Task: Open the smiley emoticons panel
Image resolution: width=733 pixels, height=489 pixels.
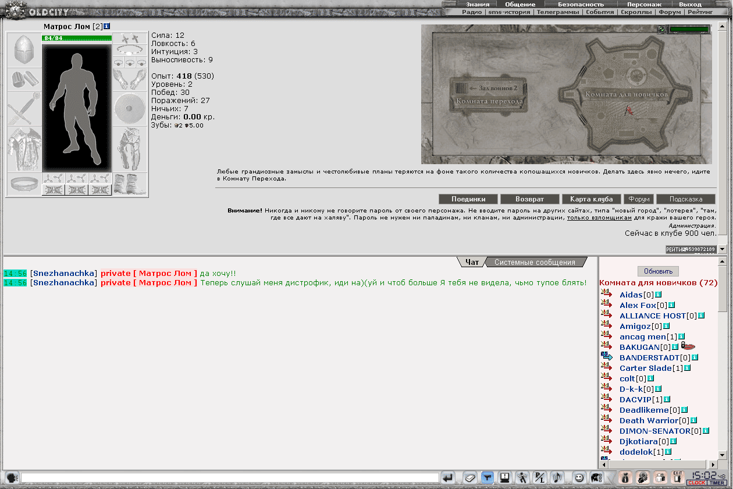Action: click(579, 478)
